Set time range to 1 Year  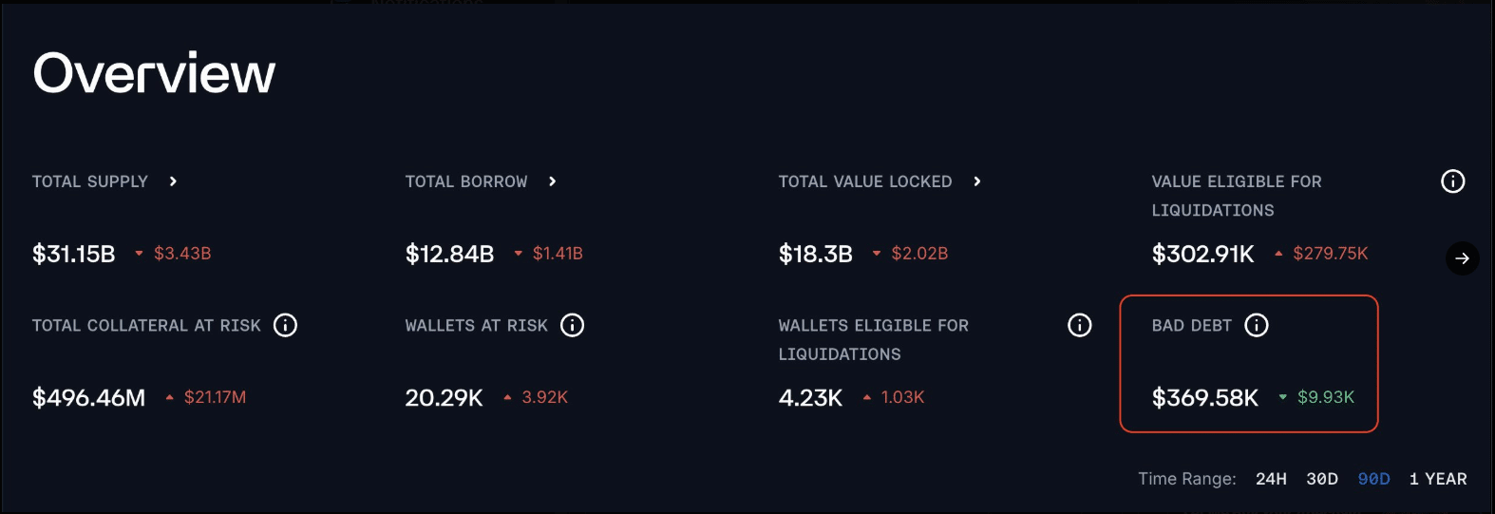coord(1438,479)
